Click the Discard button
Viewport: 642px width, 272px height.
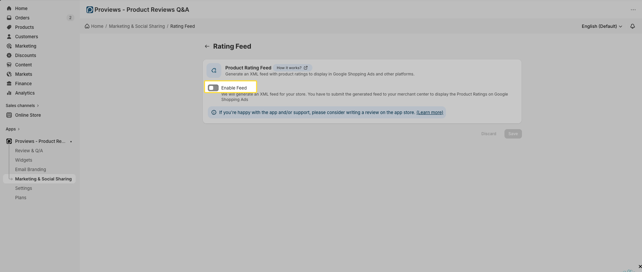tap(489, 134)
